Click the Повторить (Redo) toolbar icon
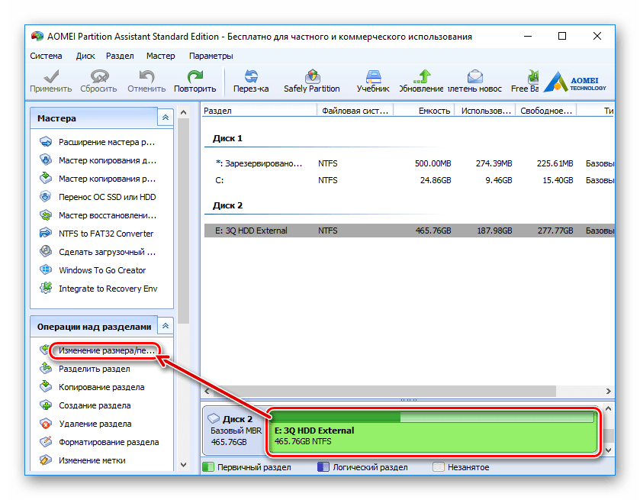Image resolution: width=640 pixels, height=500 pixels. (x=195, y=76)
